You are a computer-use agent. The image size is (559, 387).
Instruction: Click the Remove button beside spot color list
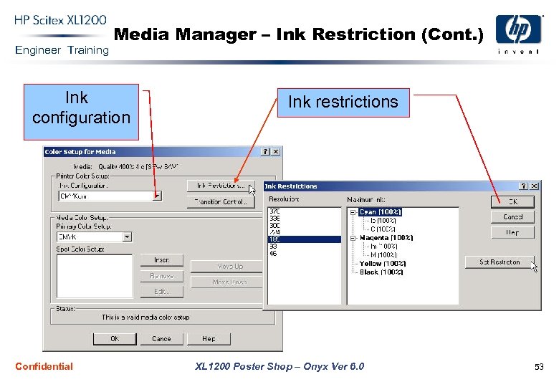[x=162, y=276]
